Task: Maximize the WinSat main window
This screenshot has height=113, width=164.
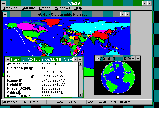Action: pos(150,3)
